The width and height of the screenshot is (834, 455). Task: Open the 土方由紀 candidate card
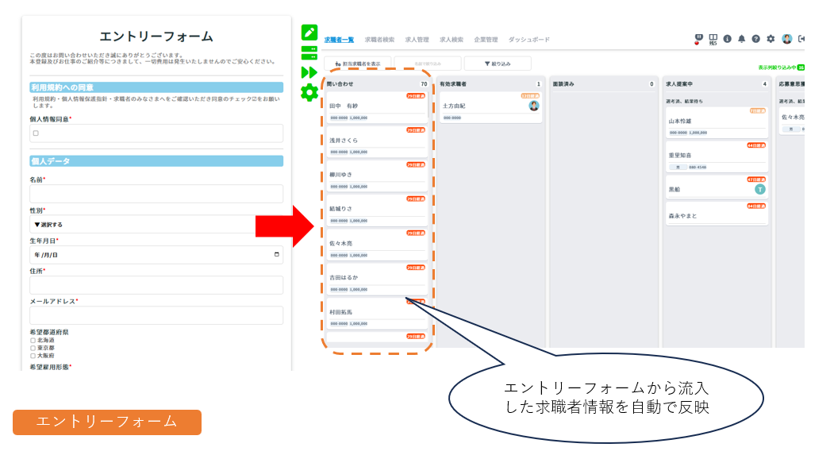490,107
